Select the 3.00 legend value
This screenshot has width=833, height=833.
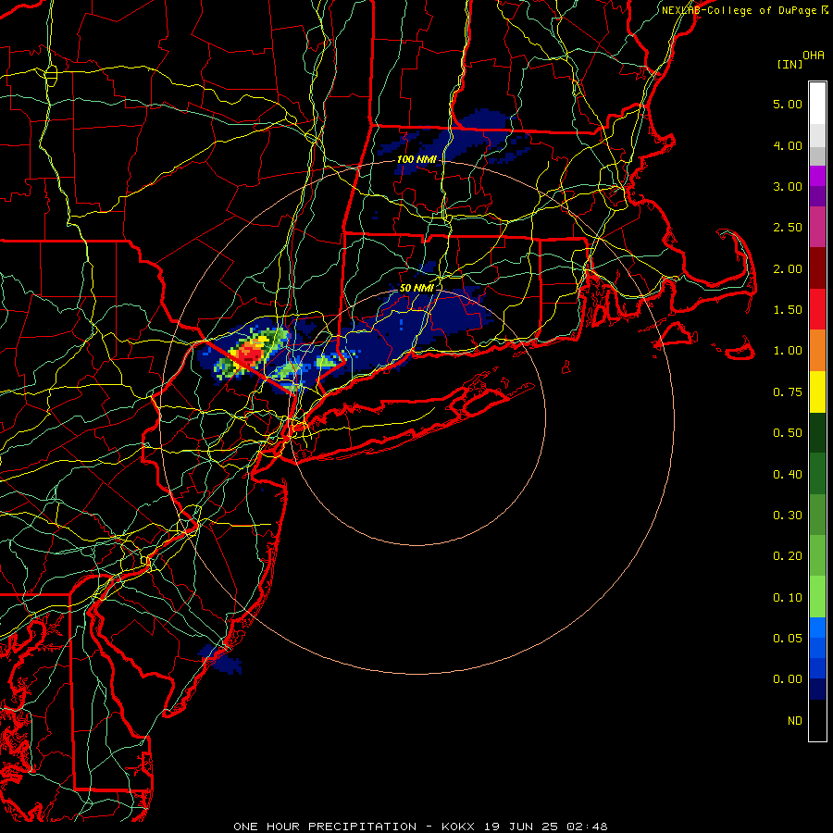point(788,186)
